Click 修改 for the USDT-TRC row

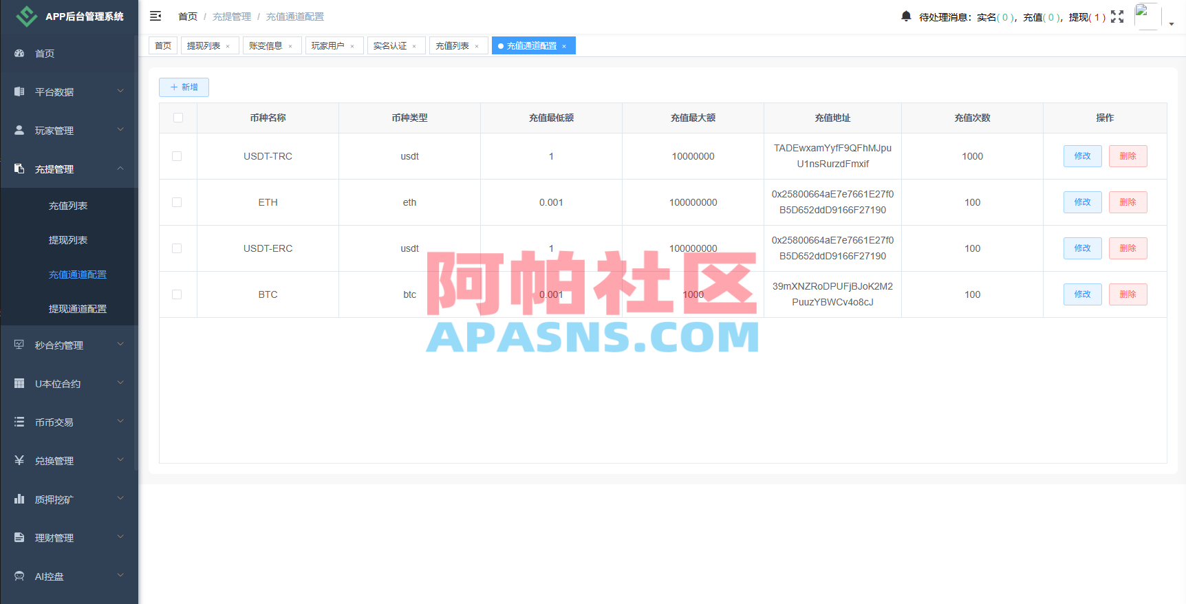click(x=1083, y=156)
